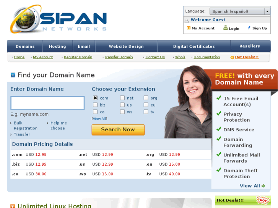Open the Email menu

pyautogui.click(x=84, y=47)
